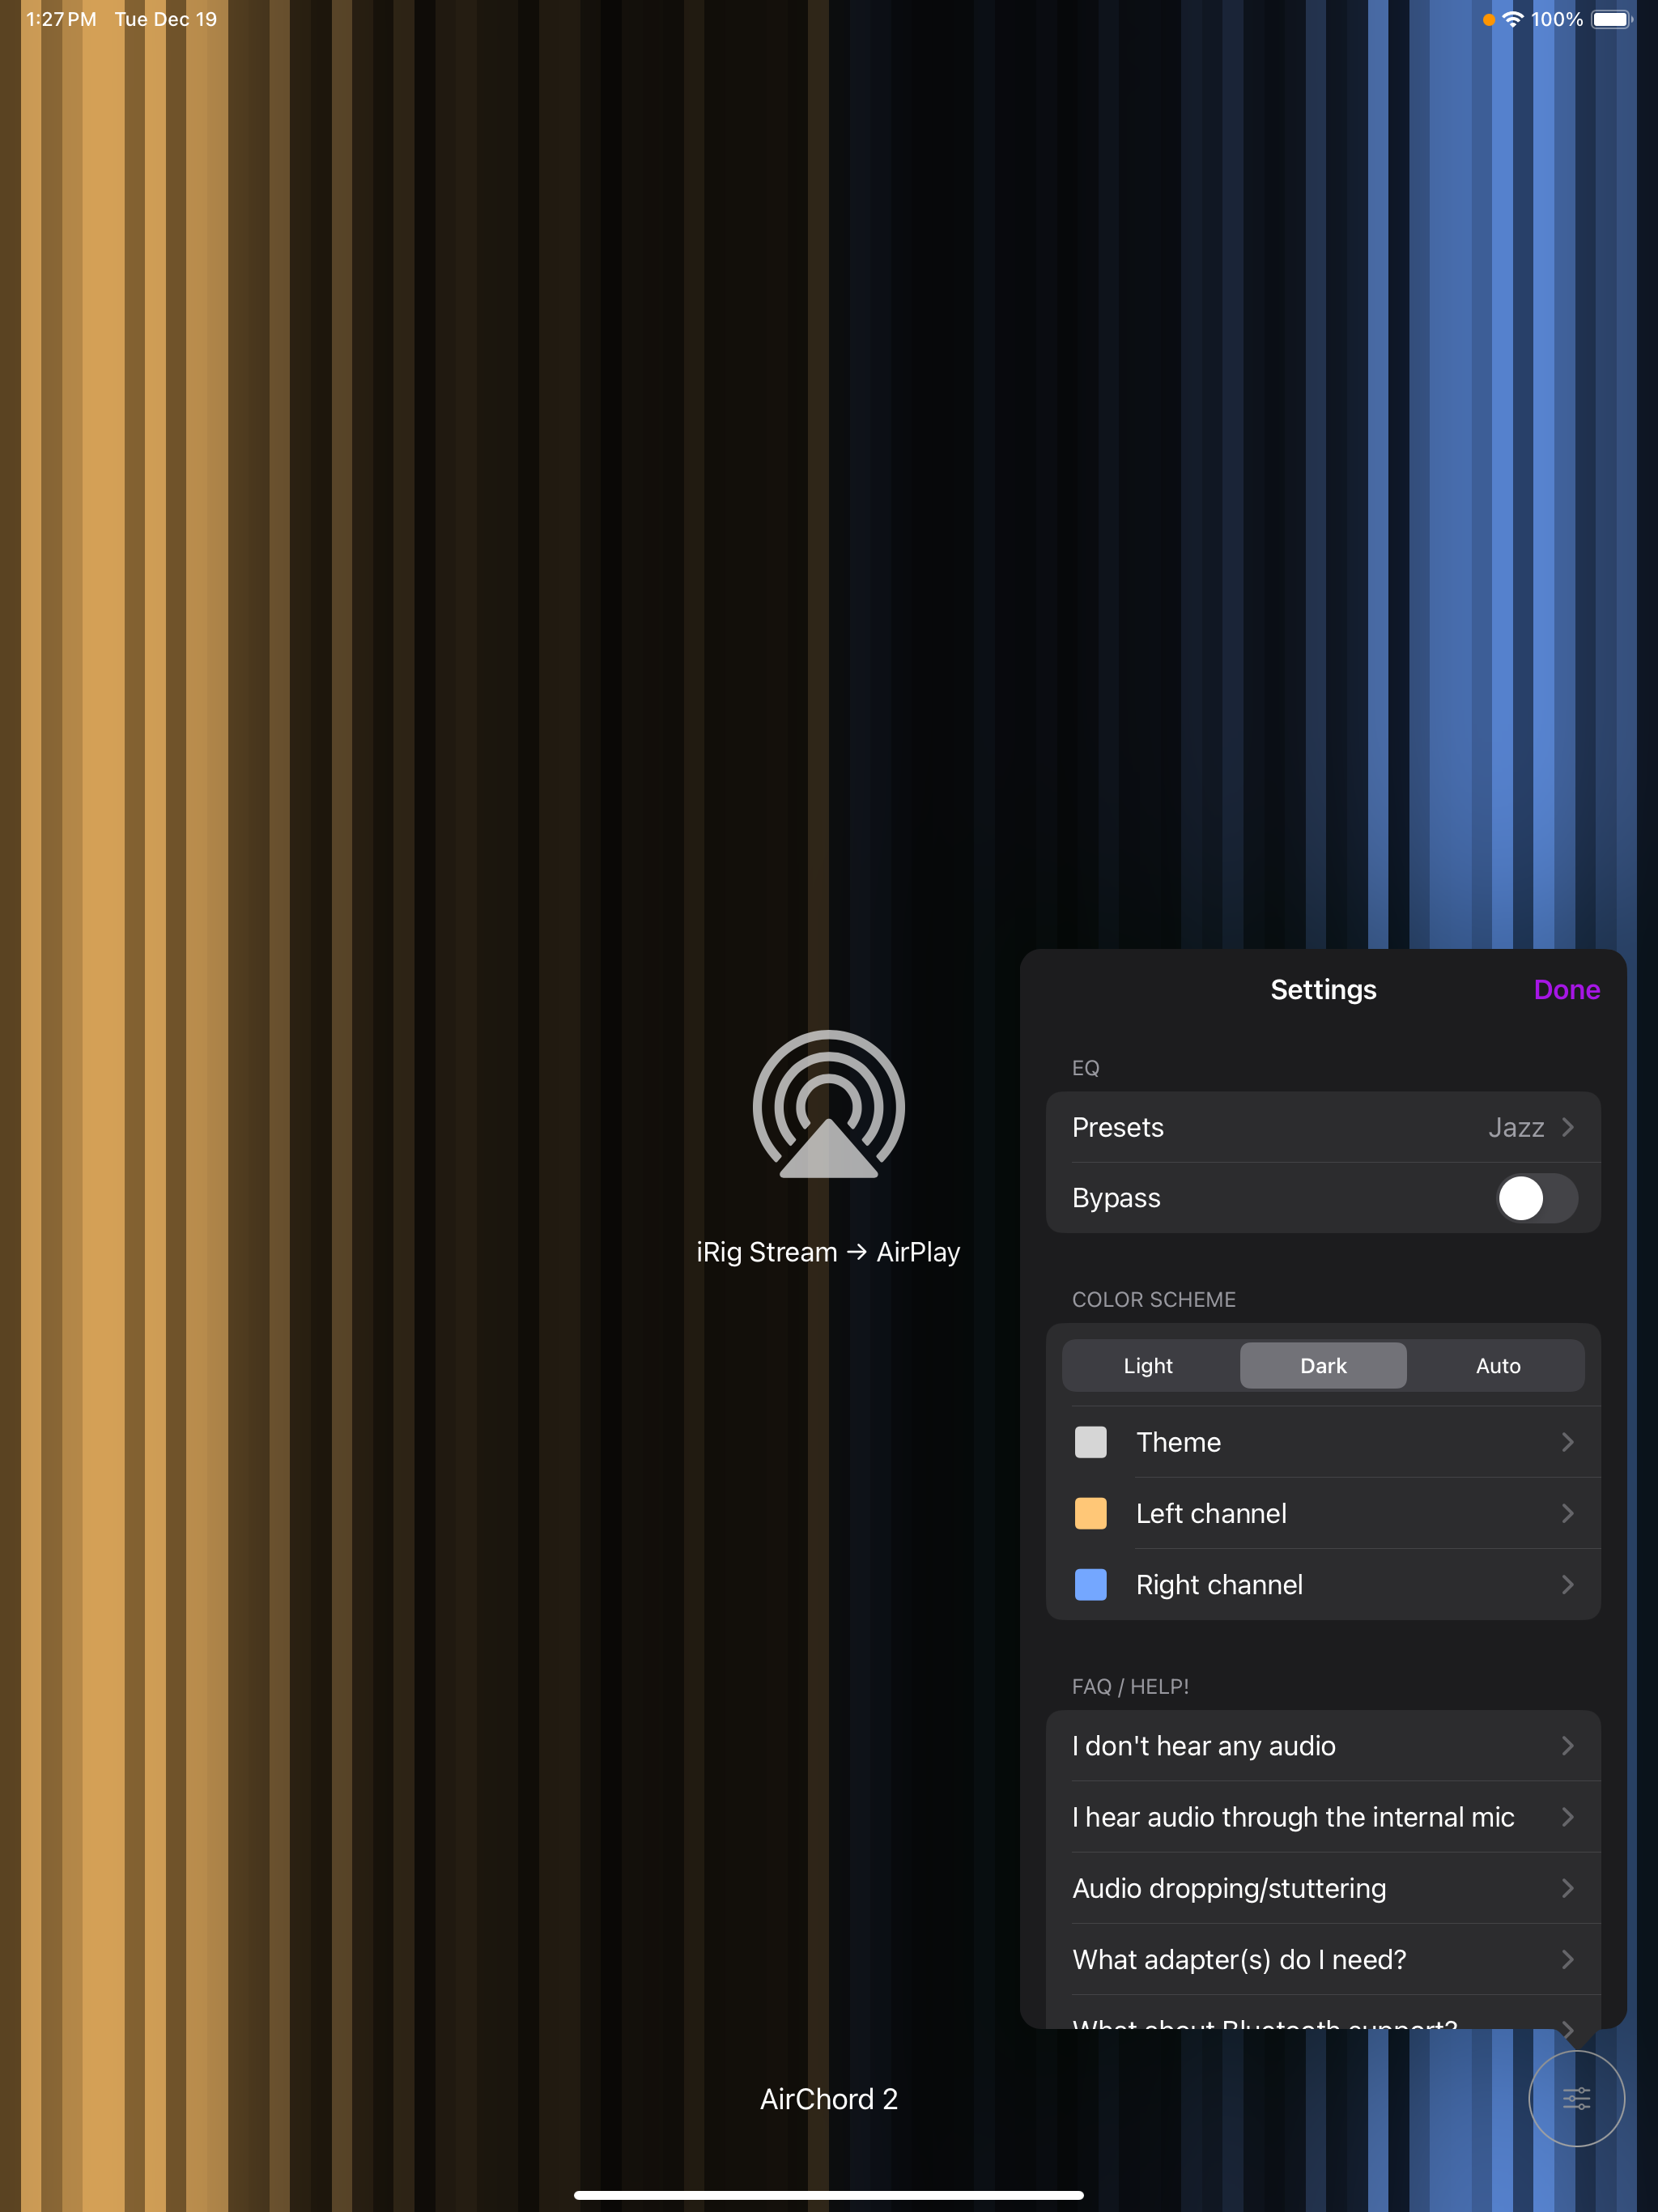Select the Dark color scheme
Viewport: 1658px width, 2212px height.
1323,1366
